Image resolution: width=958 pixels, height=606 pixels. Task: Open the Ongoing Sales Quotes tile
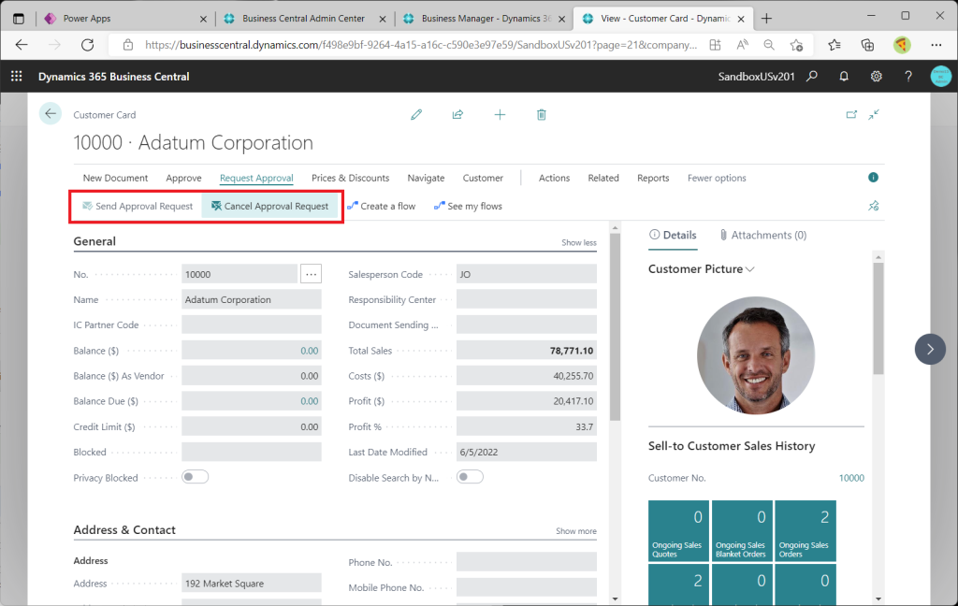679,531
